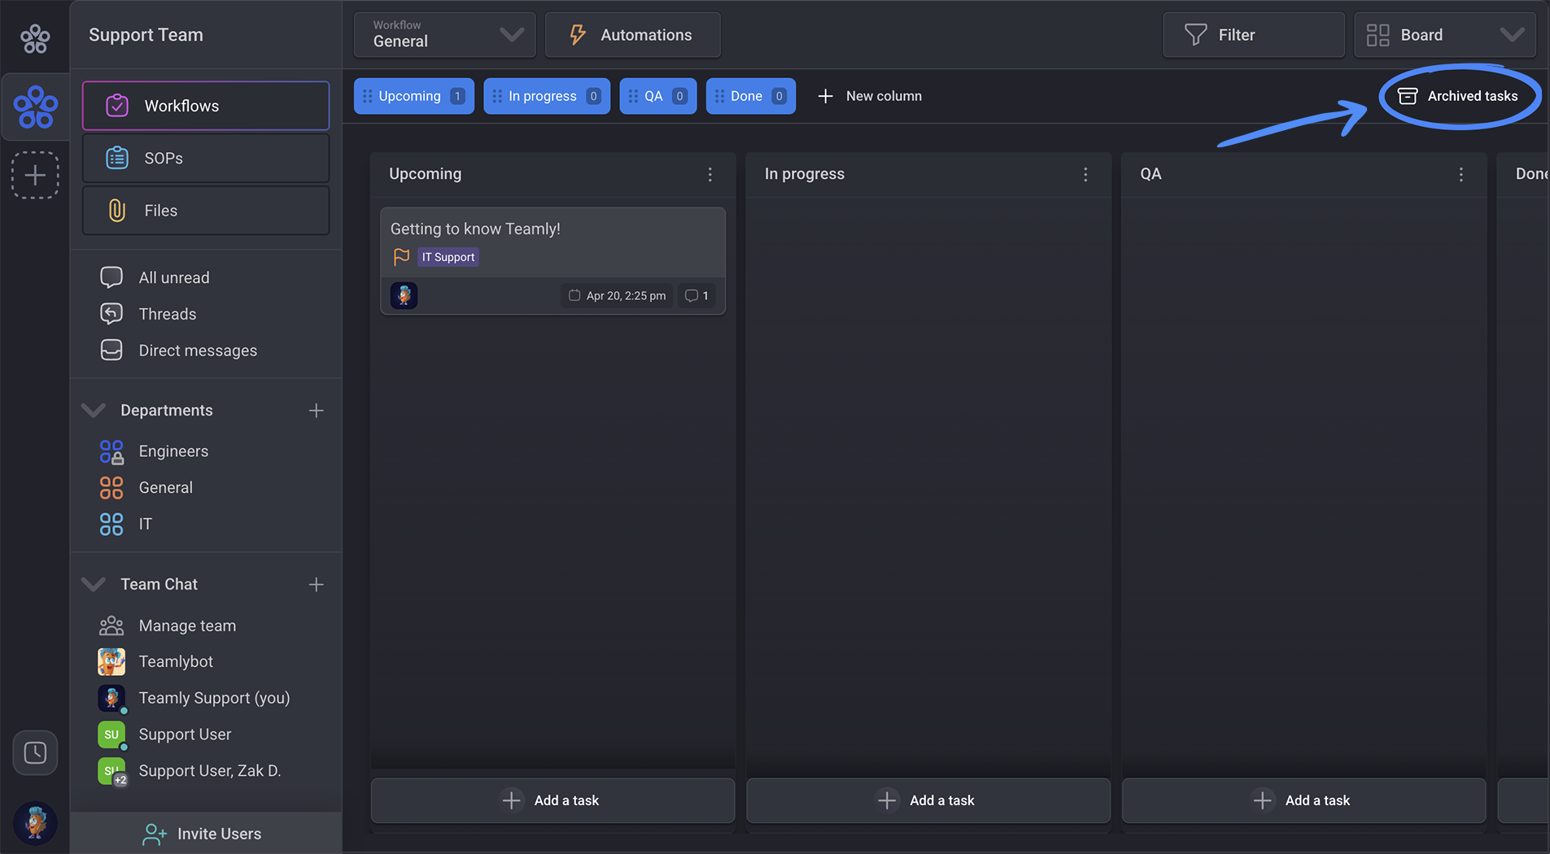This screenshot has height=854, width=1550.
Task: Add a New column
Action: 870,96
